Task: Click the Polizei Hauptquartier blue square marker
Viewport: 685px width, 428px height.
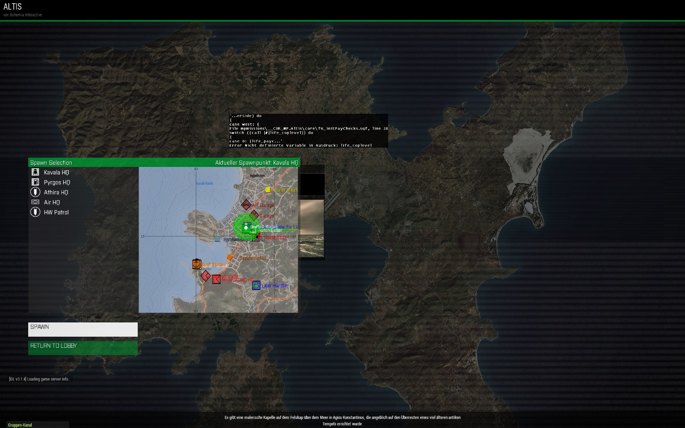Action: pyautogui.click(x=217, y=239)
